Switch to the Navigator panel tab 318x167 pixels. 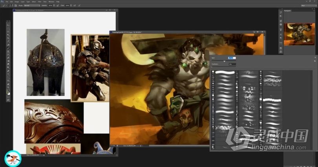point(288,11)
